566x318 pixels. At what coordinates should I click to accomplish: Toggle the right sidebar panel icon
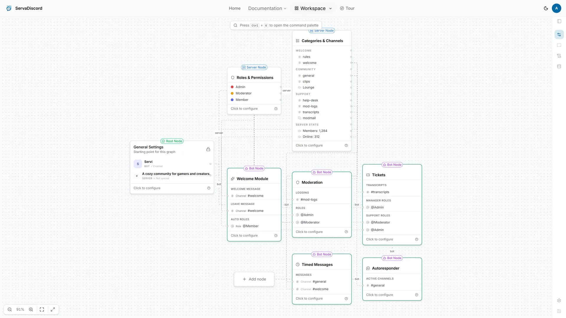559,21
